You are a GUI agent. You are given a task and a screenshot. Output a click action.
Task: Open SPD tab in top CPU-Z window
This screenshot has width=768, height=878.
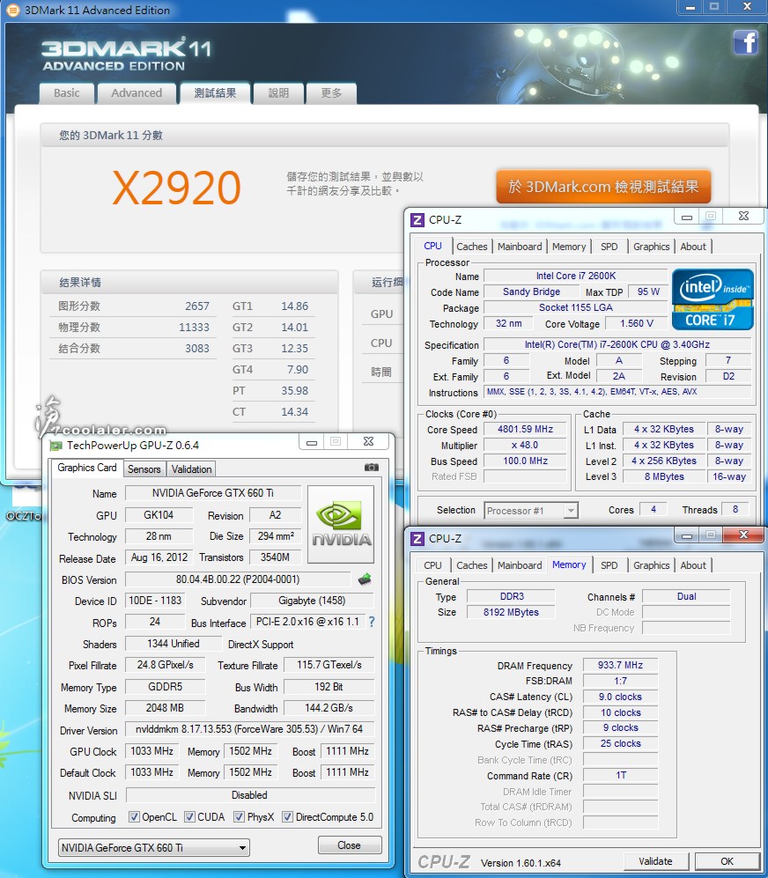(609, 247)
